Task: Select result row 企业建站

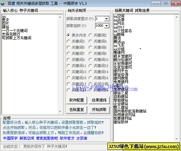Action: click(x=121, y=104)
